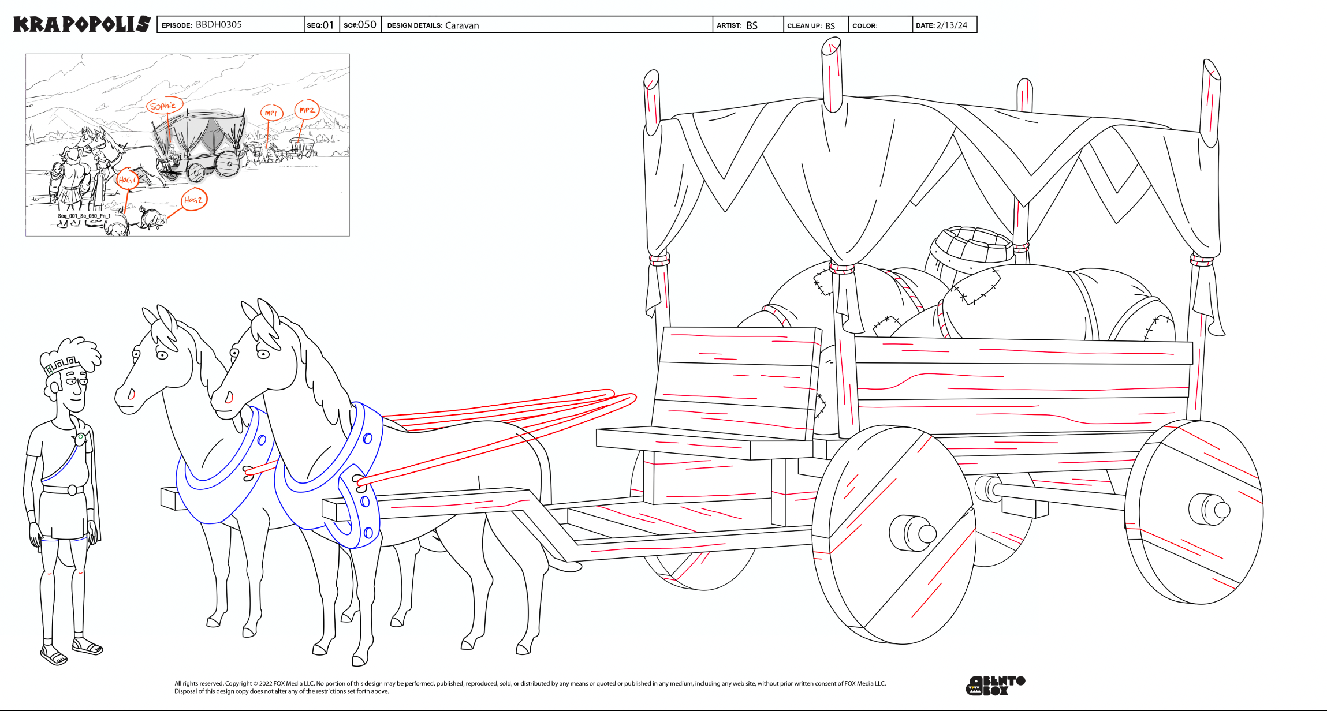Click the Seq_001_Sc_050_Pn_1 panel label
The image size is (1327, 711).
pyautogui.click(x=84, y=216)
